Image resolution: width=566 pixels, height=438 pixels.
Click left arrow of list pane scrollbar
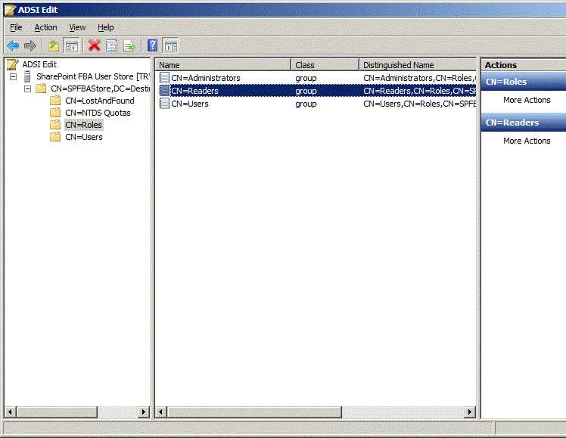tap(161, 412)
